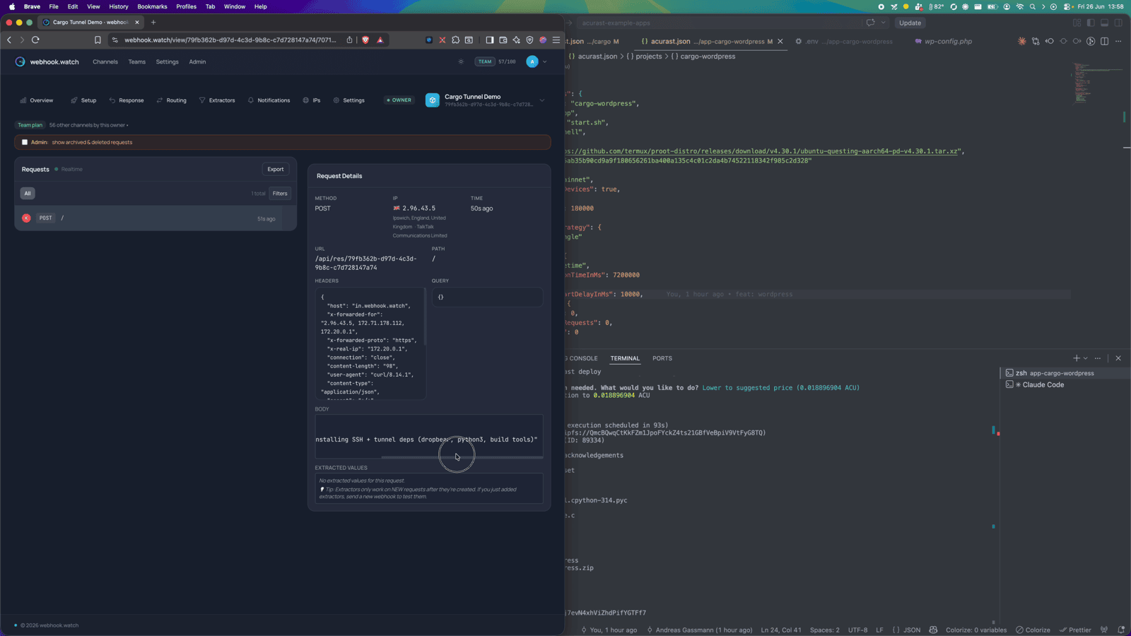Screen dimensions: 1131x636
Task: Toggle show archived & deleted requests checkbox
Action: click(25, 142)
